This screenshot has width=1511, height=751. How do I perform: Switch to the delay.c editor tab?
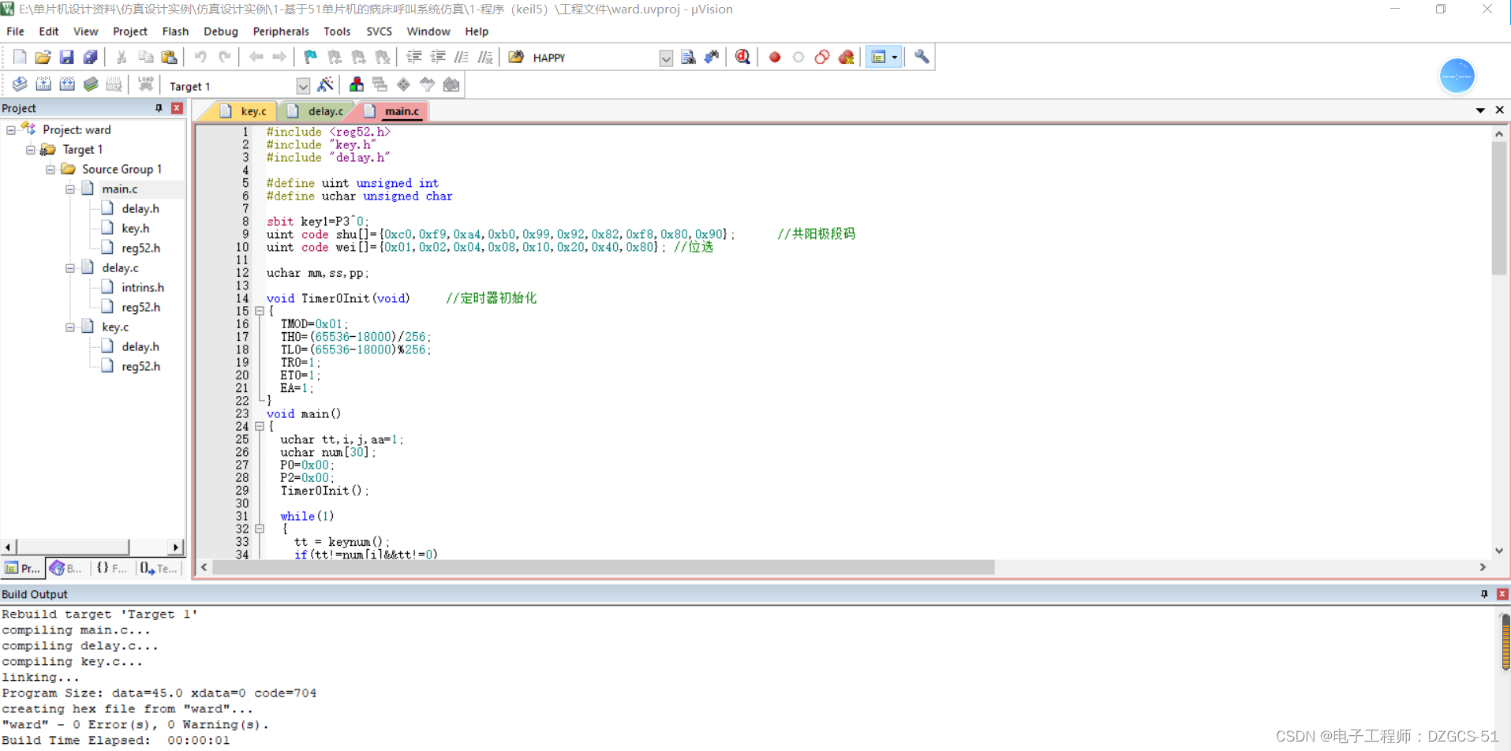tap(316, 111)
